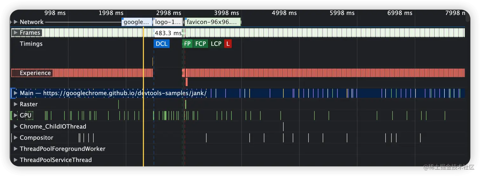The image size is (480, 176).
Task: Select the favicon-96x96 network request
Action: pos(213,22)
